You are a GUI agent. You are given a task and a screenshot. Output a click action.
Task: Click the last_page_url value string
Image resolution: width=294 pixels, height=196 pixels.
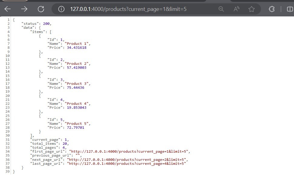pos(126,164)
